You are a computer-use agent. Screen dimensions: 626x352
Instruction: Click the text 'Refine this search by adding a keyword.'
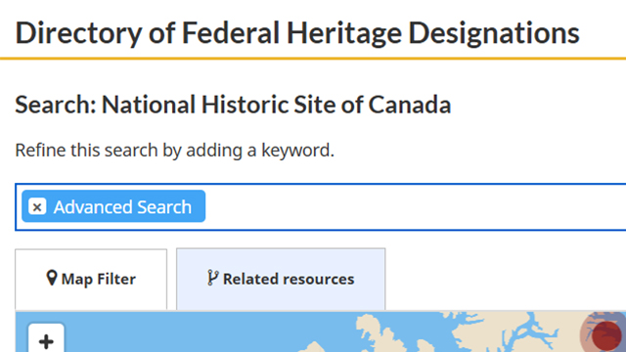click(x=174, y=151)
